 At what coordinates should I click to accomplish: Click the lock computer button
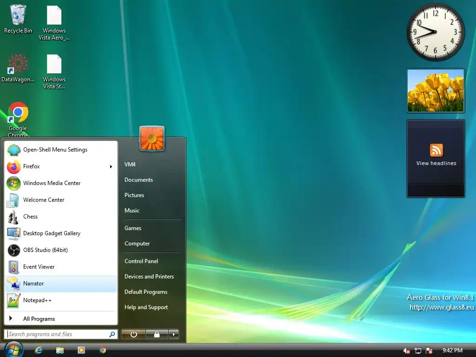(157, 334)
